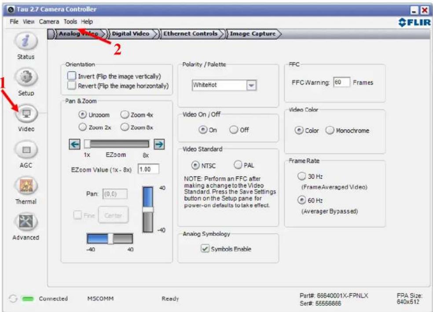433x312 pixels.
Task: Click the Part# 66640001X-FPNLX text
Action: [x=334, y=296]
